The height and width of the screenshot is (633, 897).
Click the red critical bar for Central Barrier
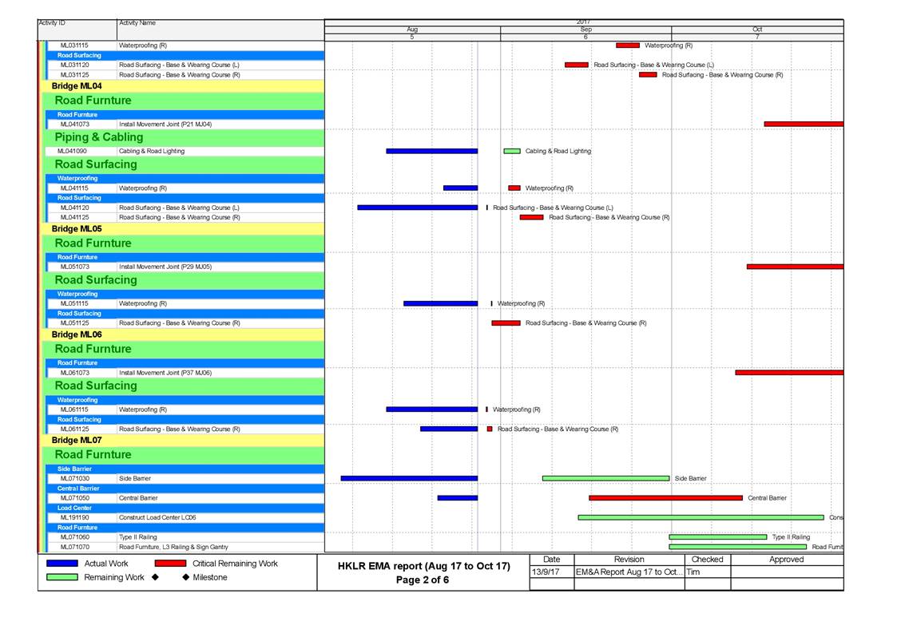tap(666, 498)
